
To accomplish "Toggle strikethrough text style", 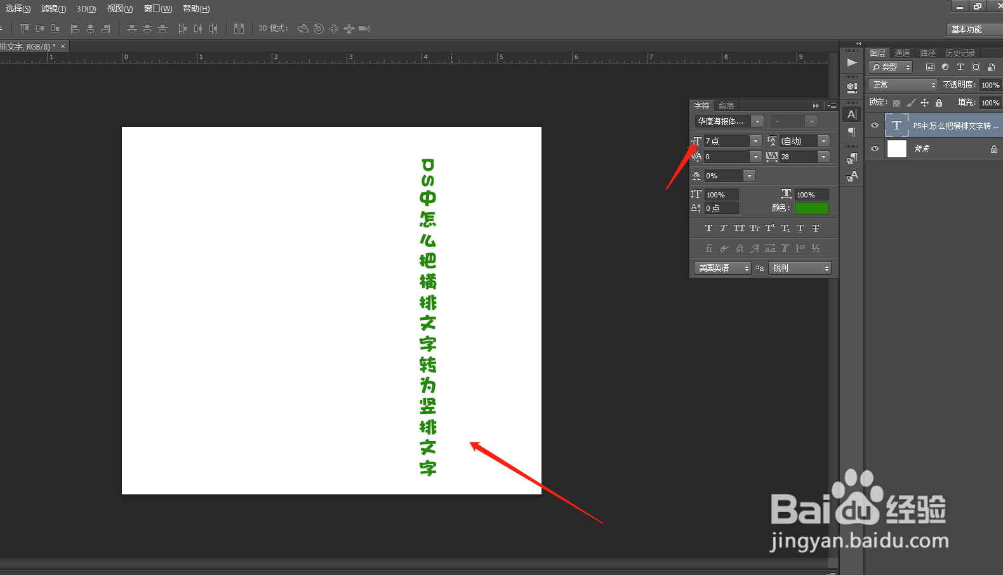I will click(x=816, y=228).
